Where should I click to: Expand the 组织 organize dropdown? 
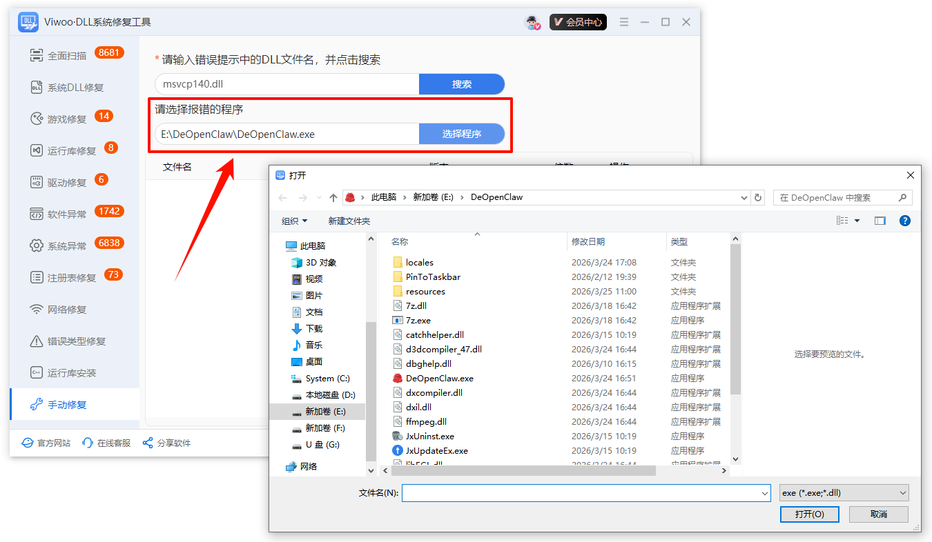point(294,221)
